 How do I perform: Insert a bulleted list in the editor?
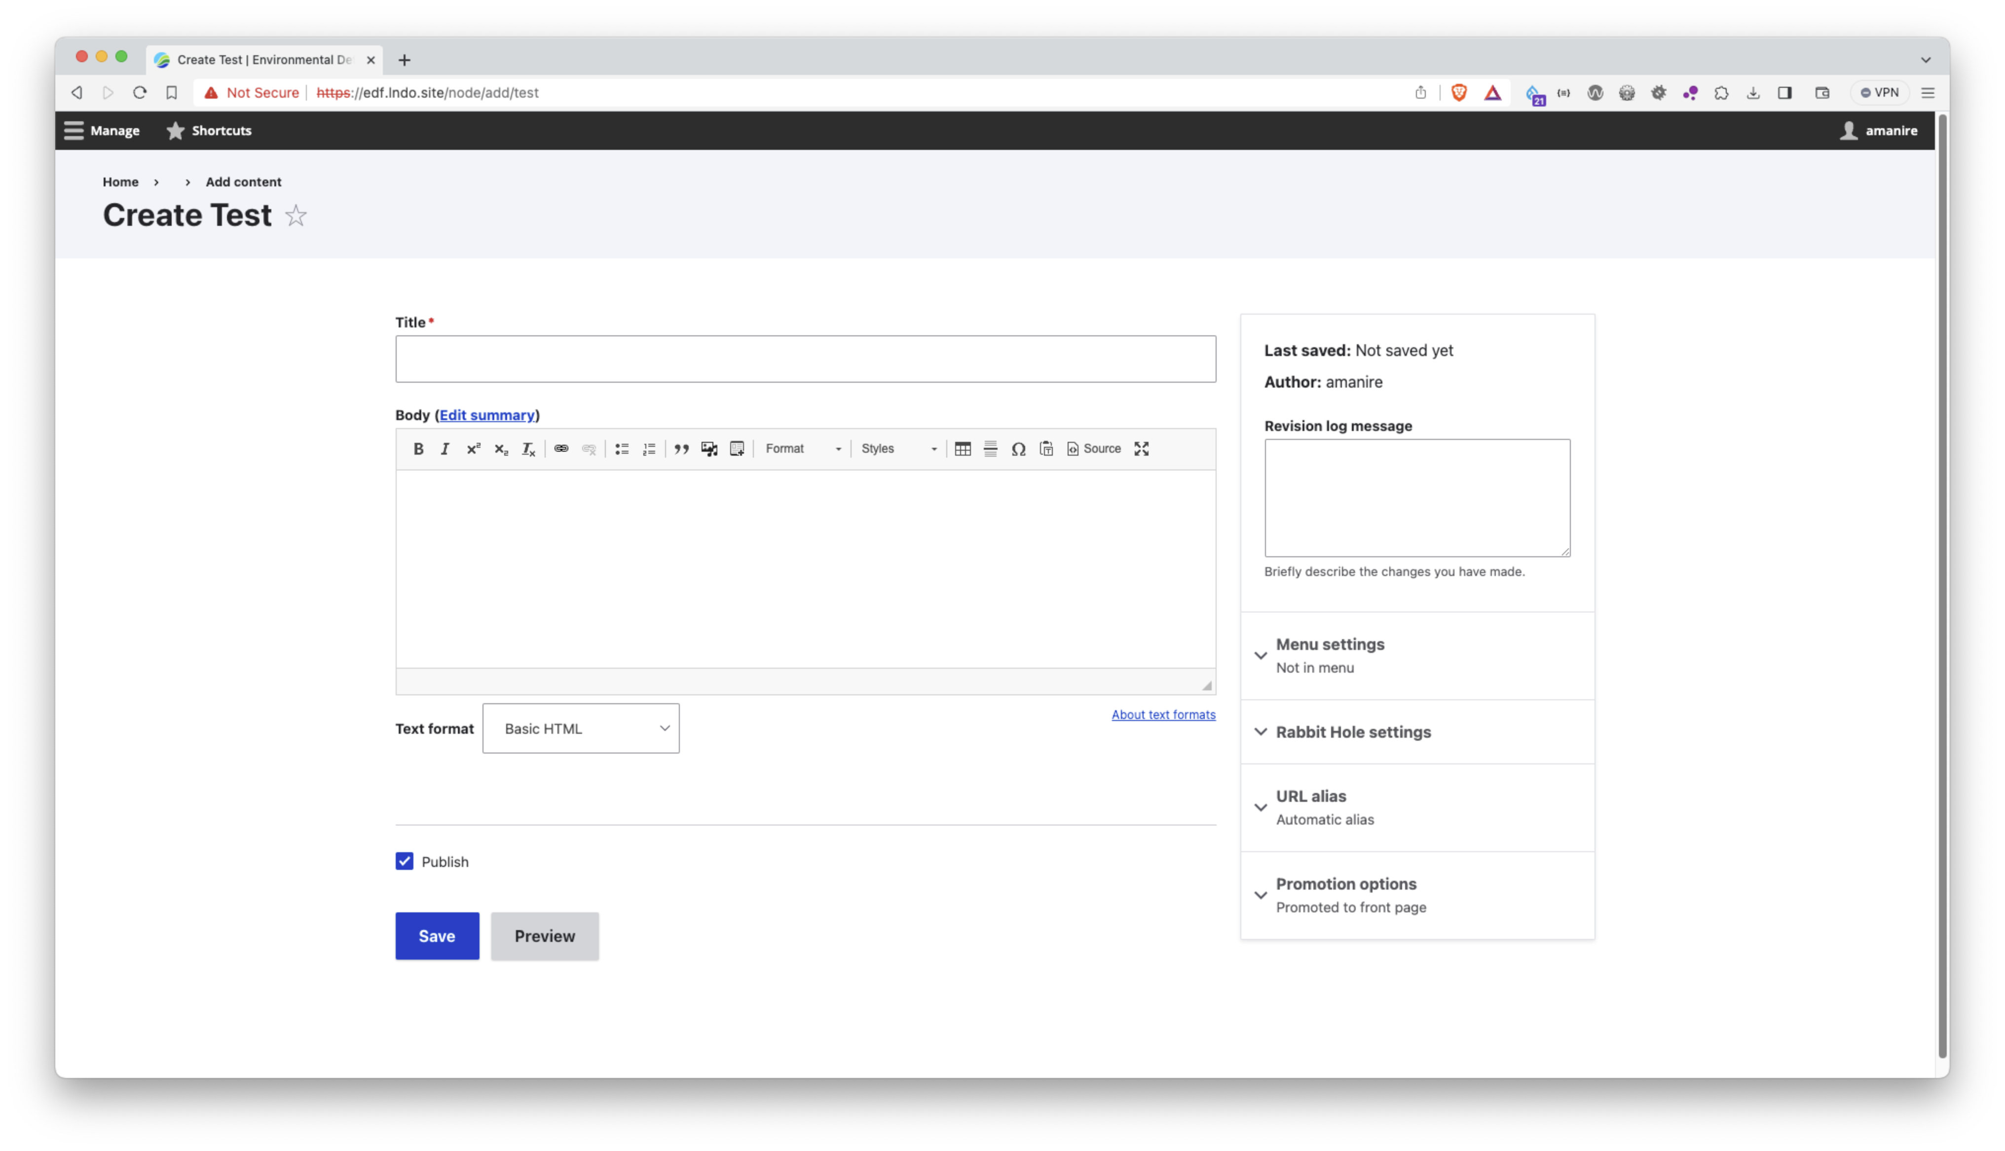click(x=622, y=448)
